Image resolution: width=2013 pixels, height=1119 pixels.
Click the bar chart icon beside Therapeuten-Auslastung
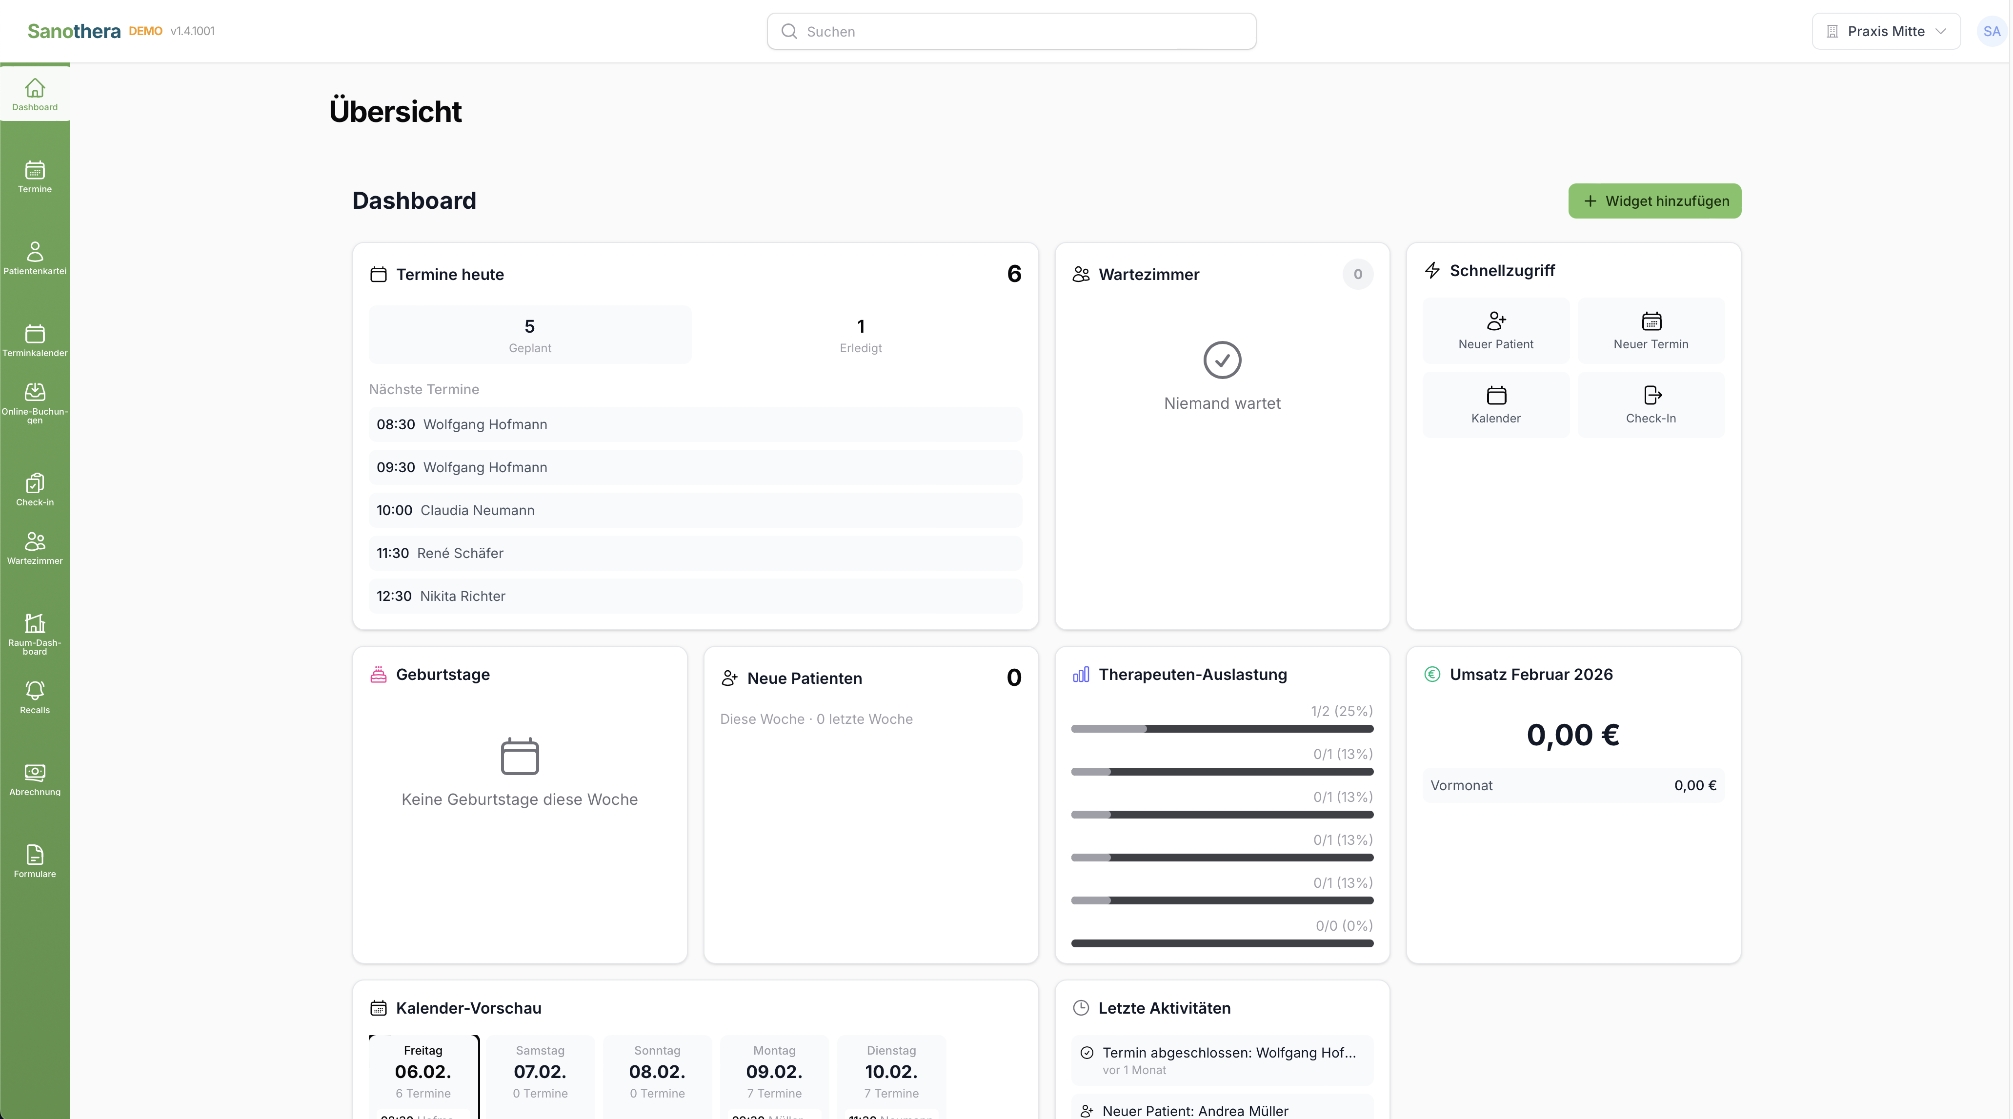pyautogui.click(x=1081, y=674)
